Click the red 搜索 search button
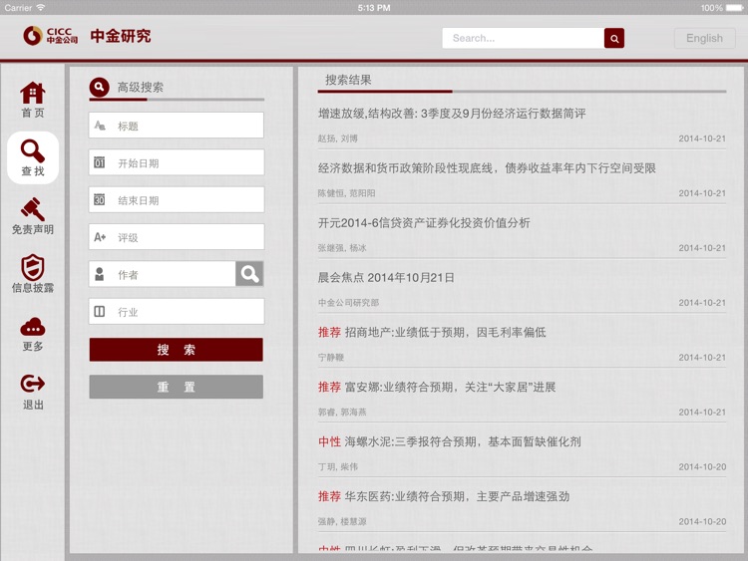This screenshot has width=748, height=561. (x=176, y=350)
